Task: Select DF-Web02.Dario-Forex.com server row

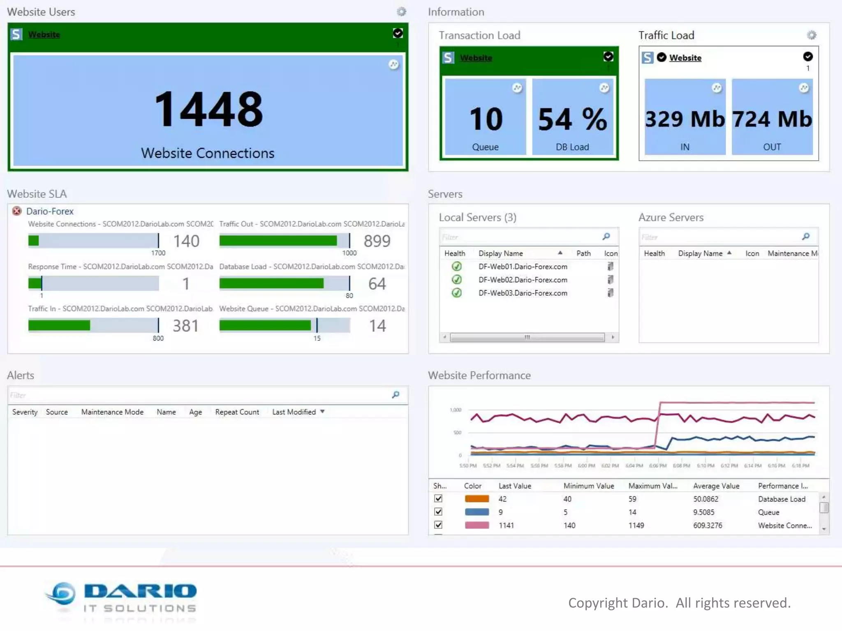Action: pos(523,280)
